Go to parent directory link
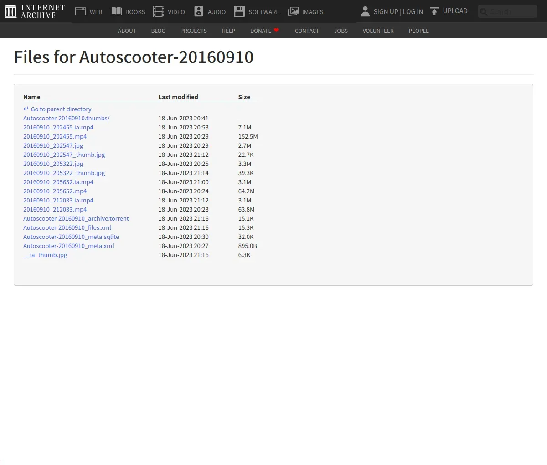The width and height of the screenshot is (547, 465). 61,109
